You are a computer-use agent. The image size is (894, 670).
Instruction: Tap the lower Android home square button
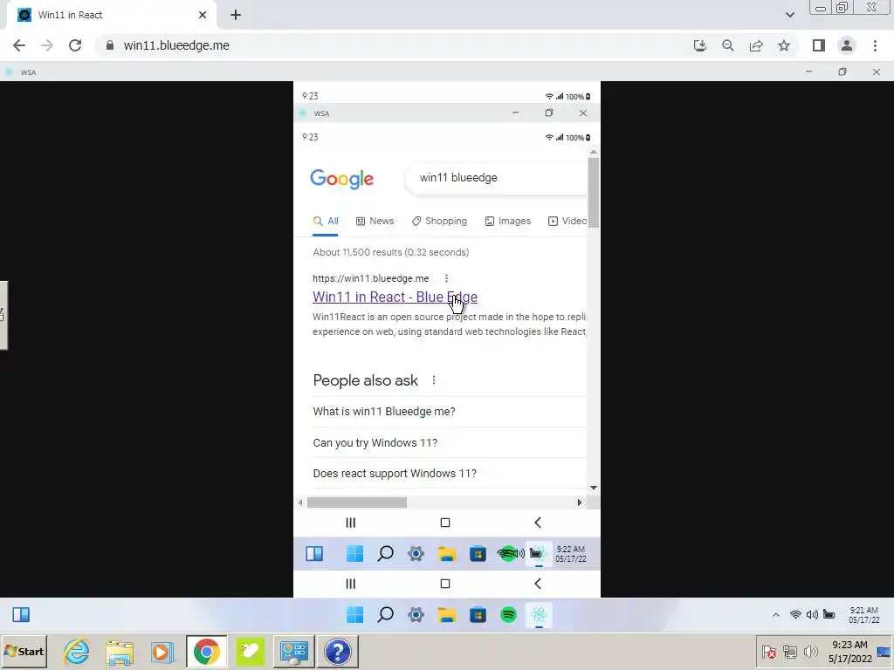coord(445,584)
